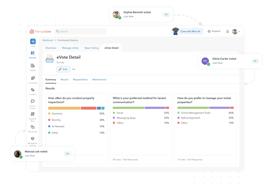Image resolution: width=273 pixels, height=196 pixels.
Task: Go to Dashboard breadcrumb link
Action: click(48, 40)
